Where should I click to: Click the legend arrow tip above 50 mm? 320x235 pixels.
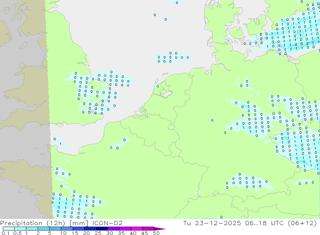click(160, 229)
